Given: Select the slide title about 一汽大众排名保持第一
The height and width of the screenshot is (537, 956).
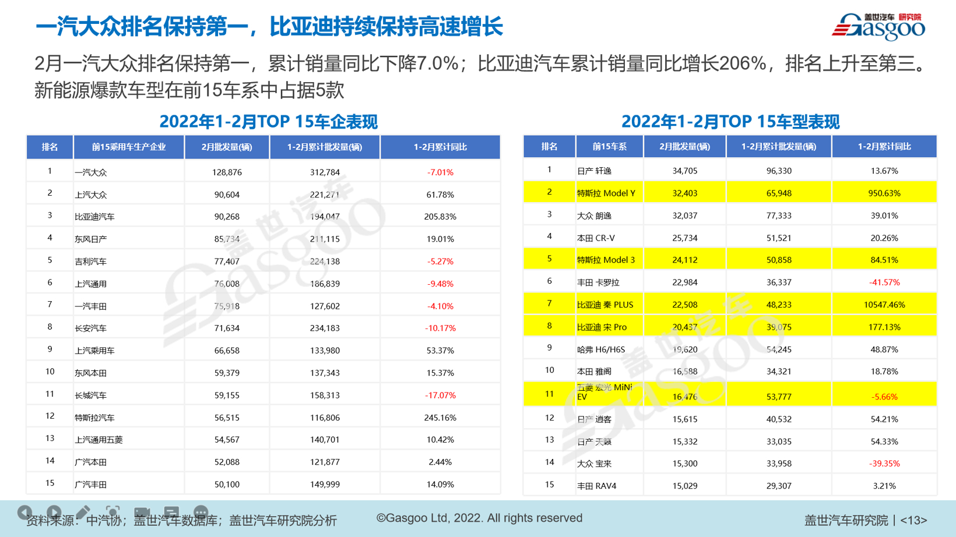Looking at the screenshot, I should [269, 27].
